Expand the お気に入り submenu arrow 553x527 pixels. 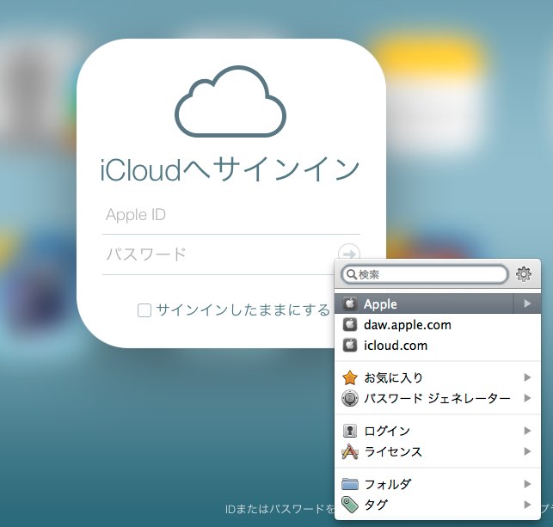point(527,377)
